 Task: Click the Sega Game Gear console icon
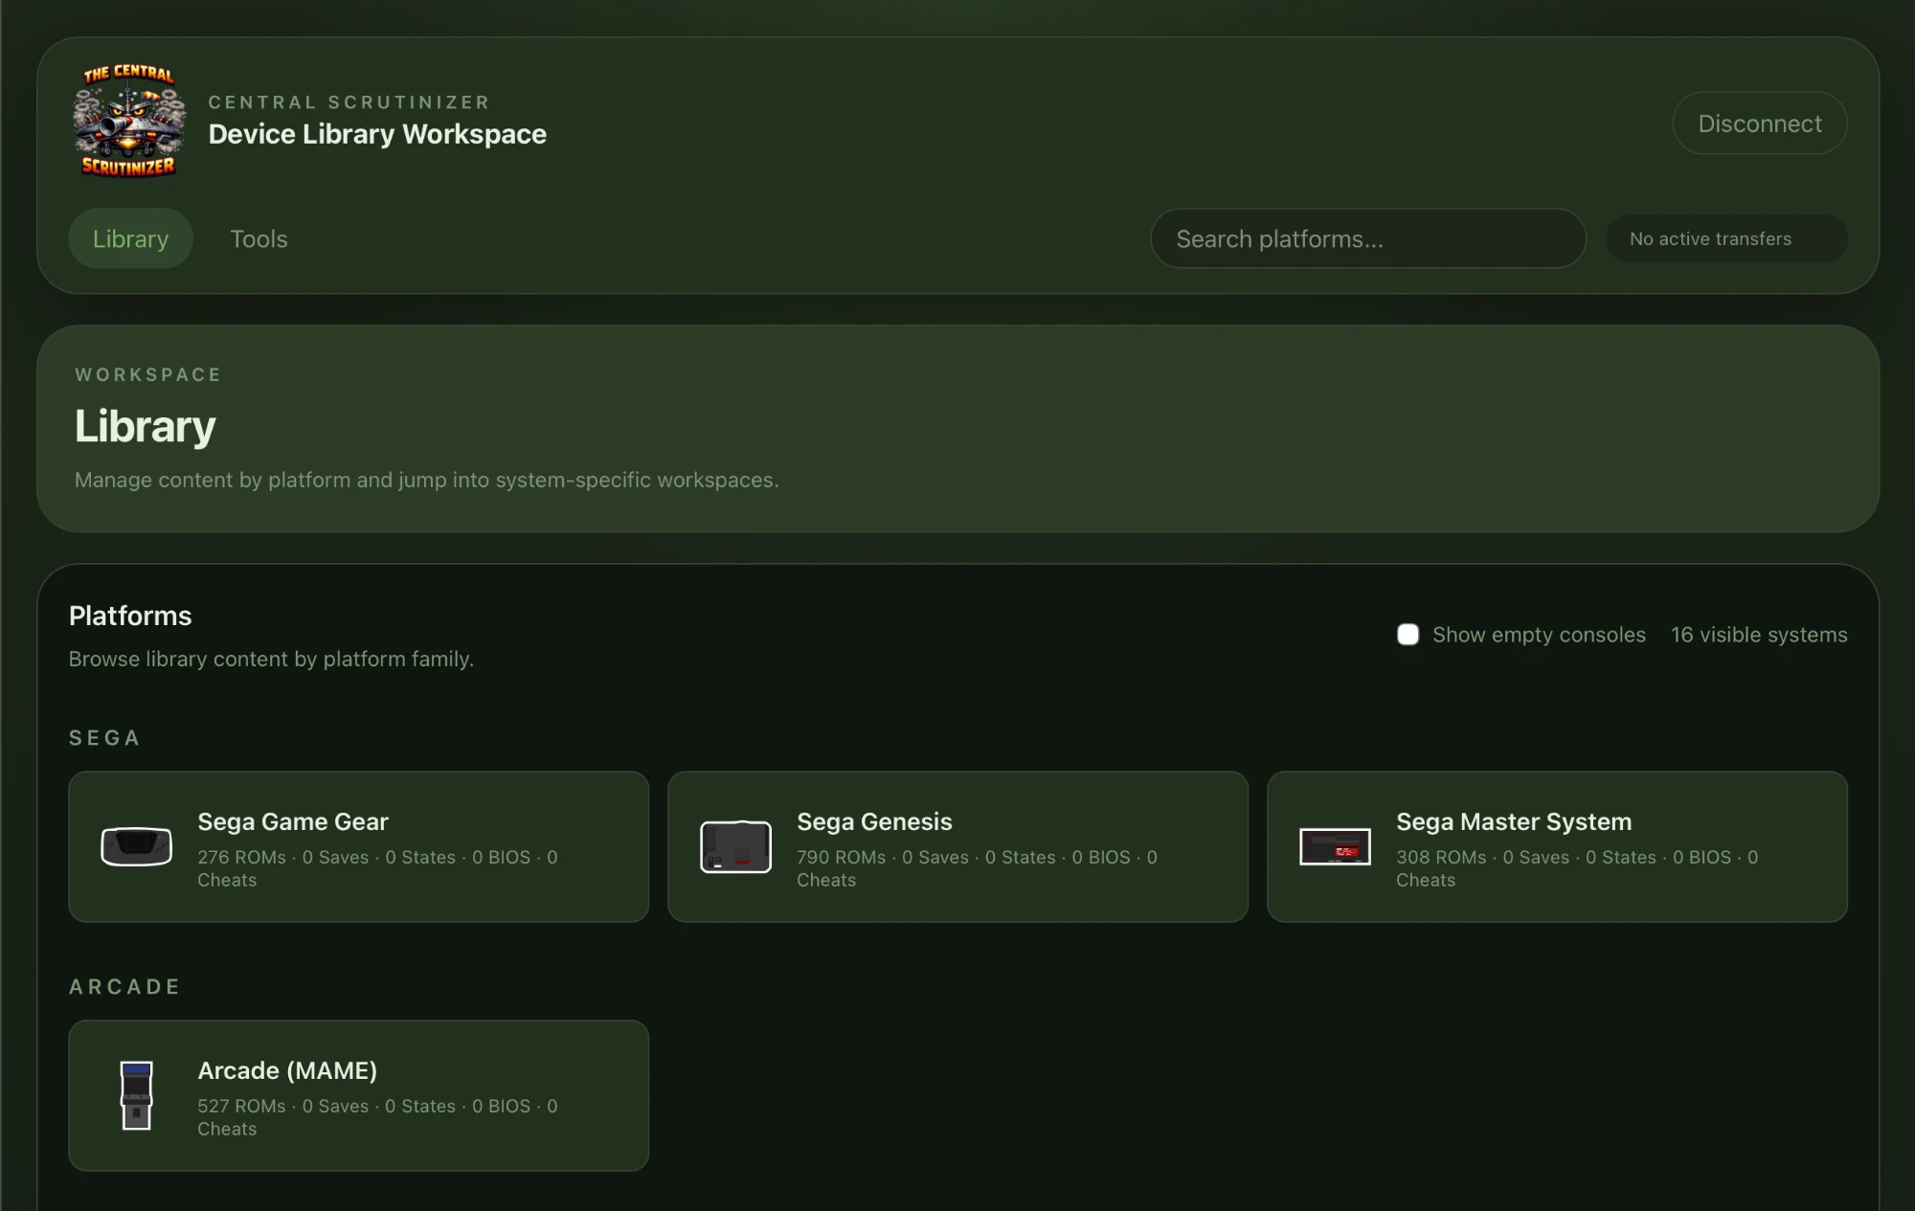[137, 846]
